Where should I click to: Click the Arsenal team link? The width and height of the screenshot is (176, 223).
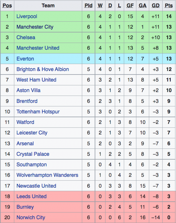[25, 144]
